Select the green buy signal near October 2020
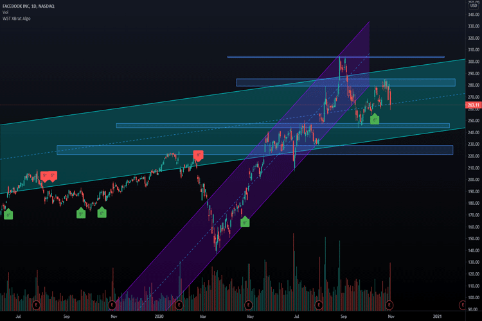This screenshot has height=321, width=482. 374,119
